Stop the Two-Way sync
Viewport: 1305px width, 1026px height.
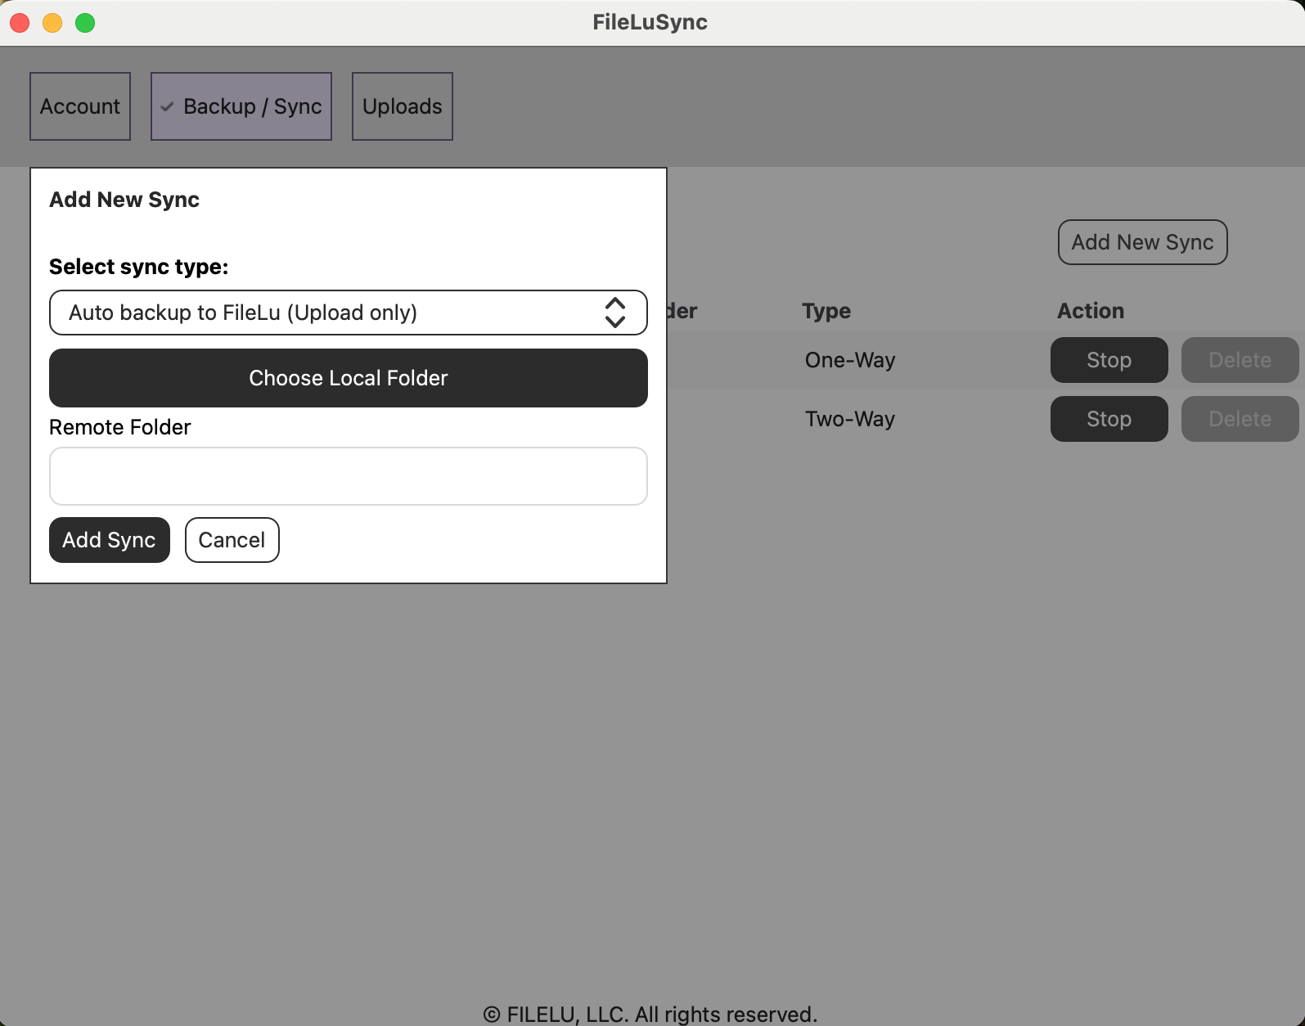tap(1109, 419)
